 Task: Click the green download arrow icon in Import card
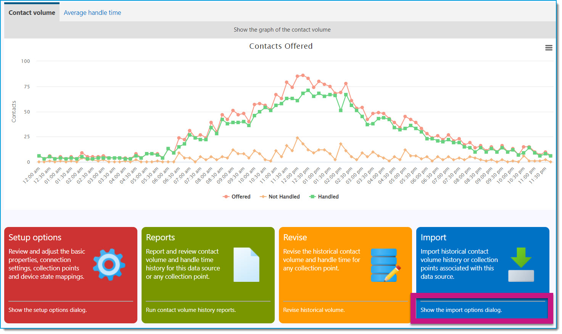[521, 264]
